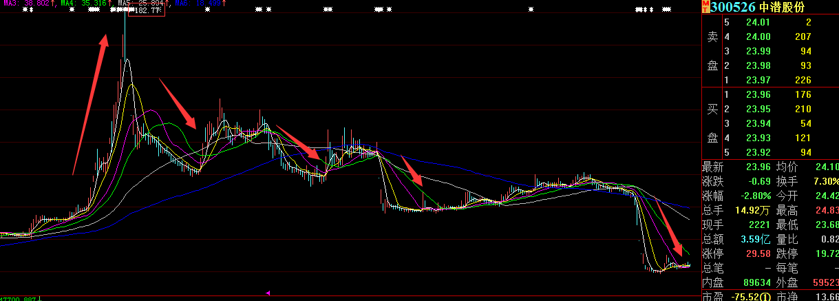Click the small magenta triangle marker below chart
Viewport: 839px width, 301px height.
[x=268, y=293]
